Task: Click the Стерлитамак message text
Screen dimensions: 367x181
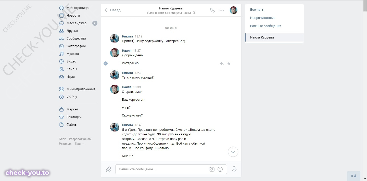Action: [x=132, y=92]
